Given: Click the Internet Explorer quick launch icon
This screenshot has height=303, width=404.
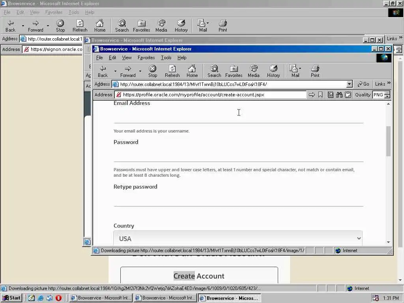Looking at the screenshot, I should pyautogui.click(x=41, y=298).
